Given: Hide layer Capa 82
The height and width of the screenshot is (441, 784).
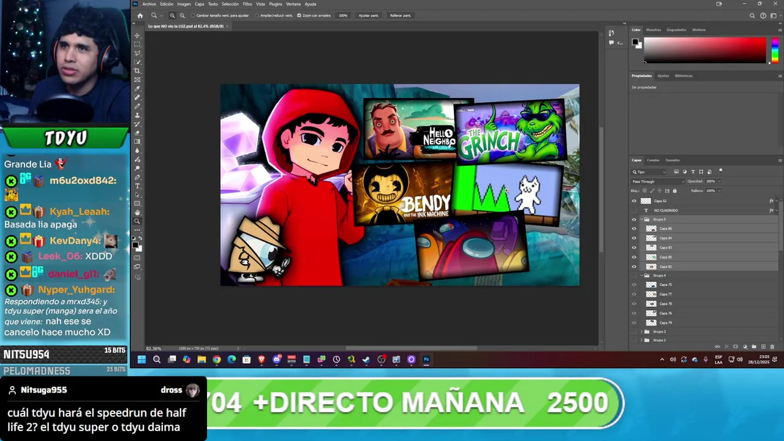Looking at the screenshot, I should [x=634, y=266].
